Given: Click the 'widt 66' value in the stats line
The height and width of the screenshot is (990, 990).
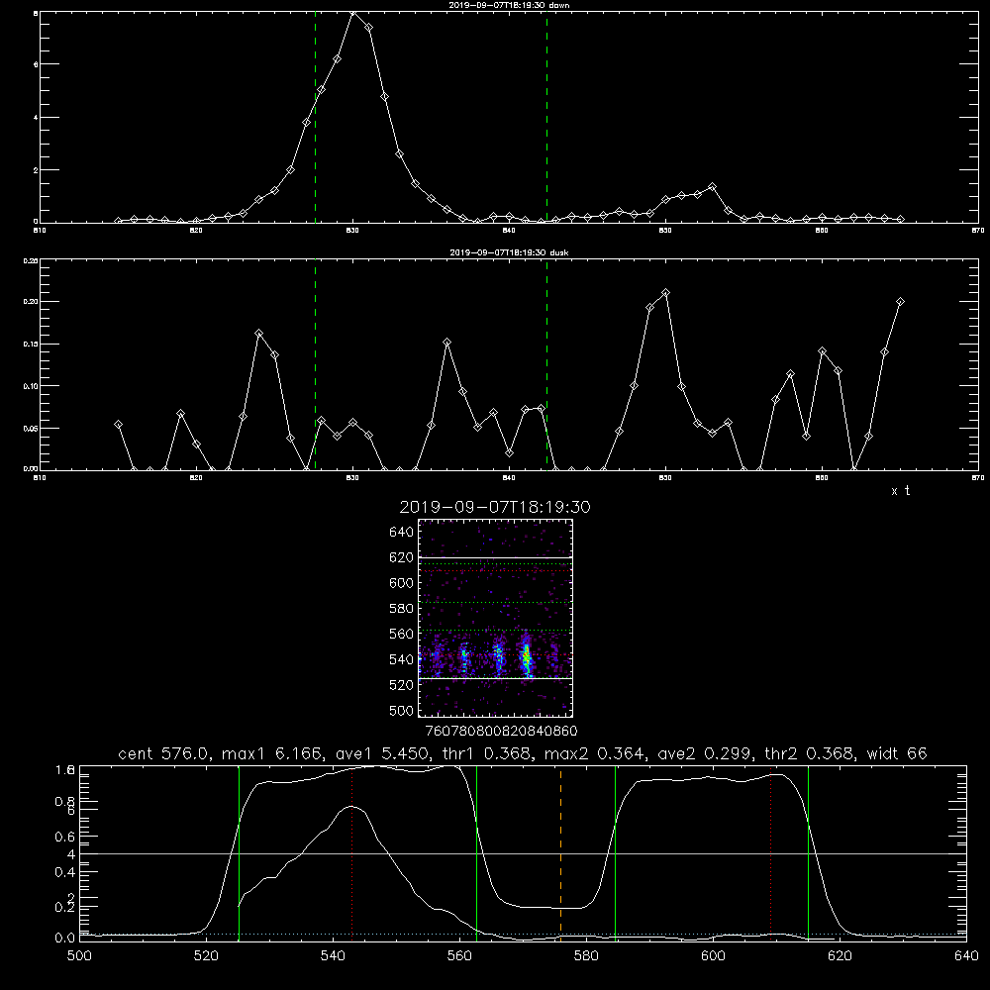Looking at the screenshot, I should tap(897, 753).
